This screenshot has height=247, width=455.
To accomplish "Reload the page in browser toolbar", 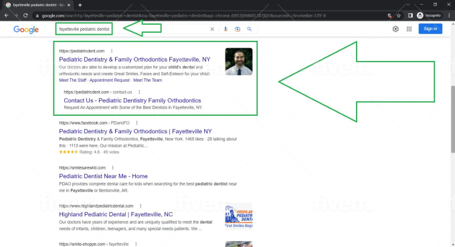I will pos(25,15).
